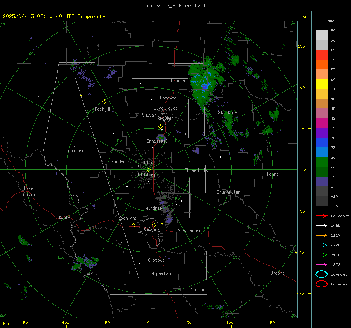
Task: Click the strong blue radar echo north of Stettler
Action: 206,86
